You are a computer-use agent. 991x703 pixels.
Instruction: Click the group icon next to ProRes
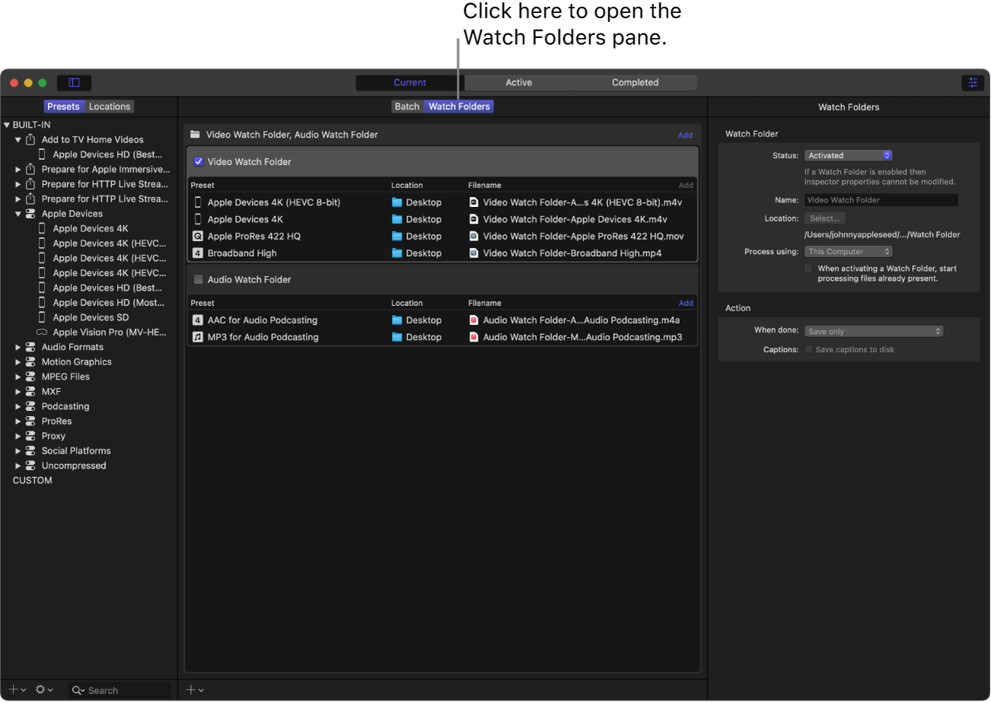30,421
